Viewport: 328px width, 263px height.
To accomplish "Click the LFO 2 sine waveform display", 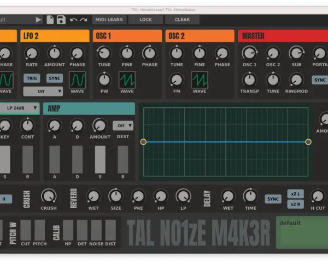I will click(77, 80).
